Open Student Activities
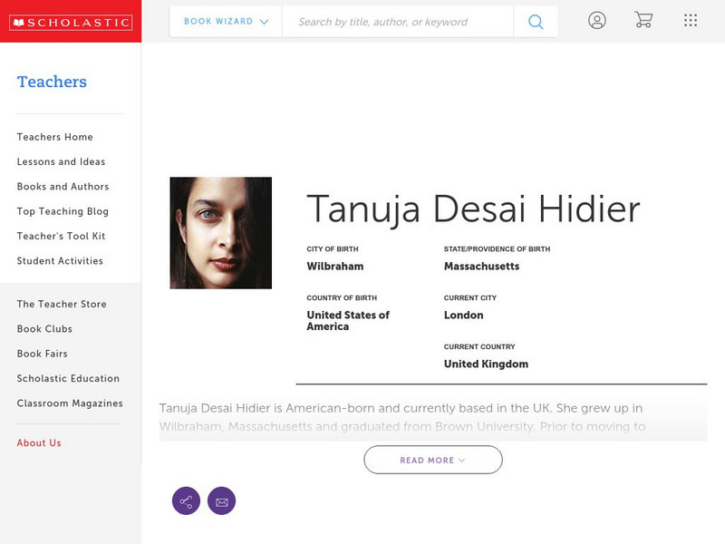 [60, 261]
